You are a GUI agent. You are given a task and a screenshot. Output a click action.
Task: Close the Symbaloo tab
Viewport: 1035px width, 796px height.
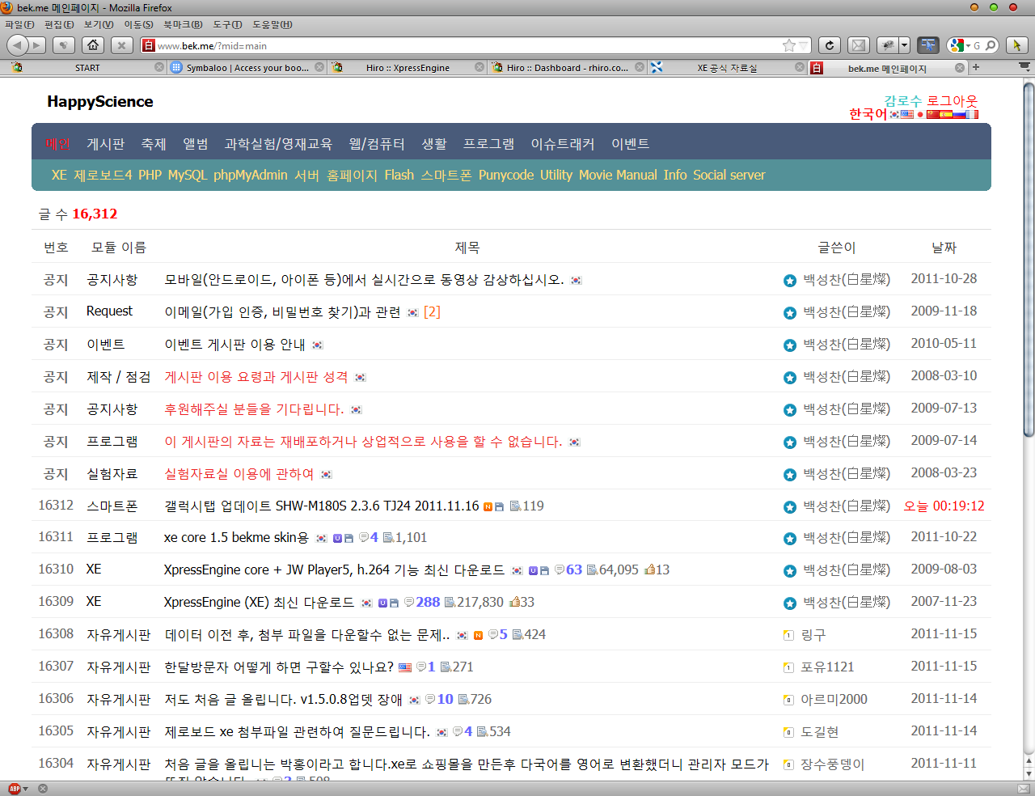[x=319, y=67]
